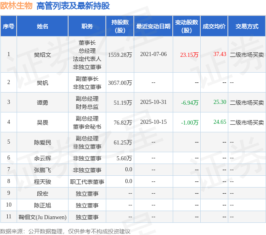The width and height of the screenshot is (266, 235).
Task: Click 吴畏's position cell with 董事会秘书
Action: pyautogui.click(x=87, y=123)
